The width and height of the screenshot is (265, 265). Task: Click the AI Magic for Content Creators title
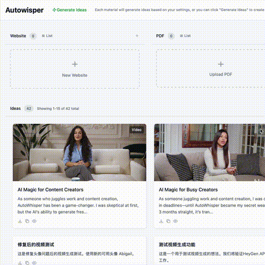[x=50, y=190]
